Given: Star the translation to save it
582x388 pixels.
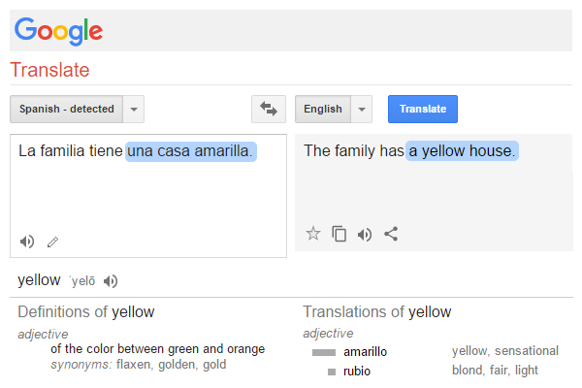Looking at the screenshot, I should [x=313, y=233].
